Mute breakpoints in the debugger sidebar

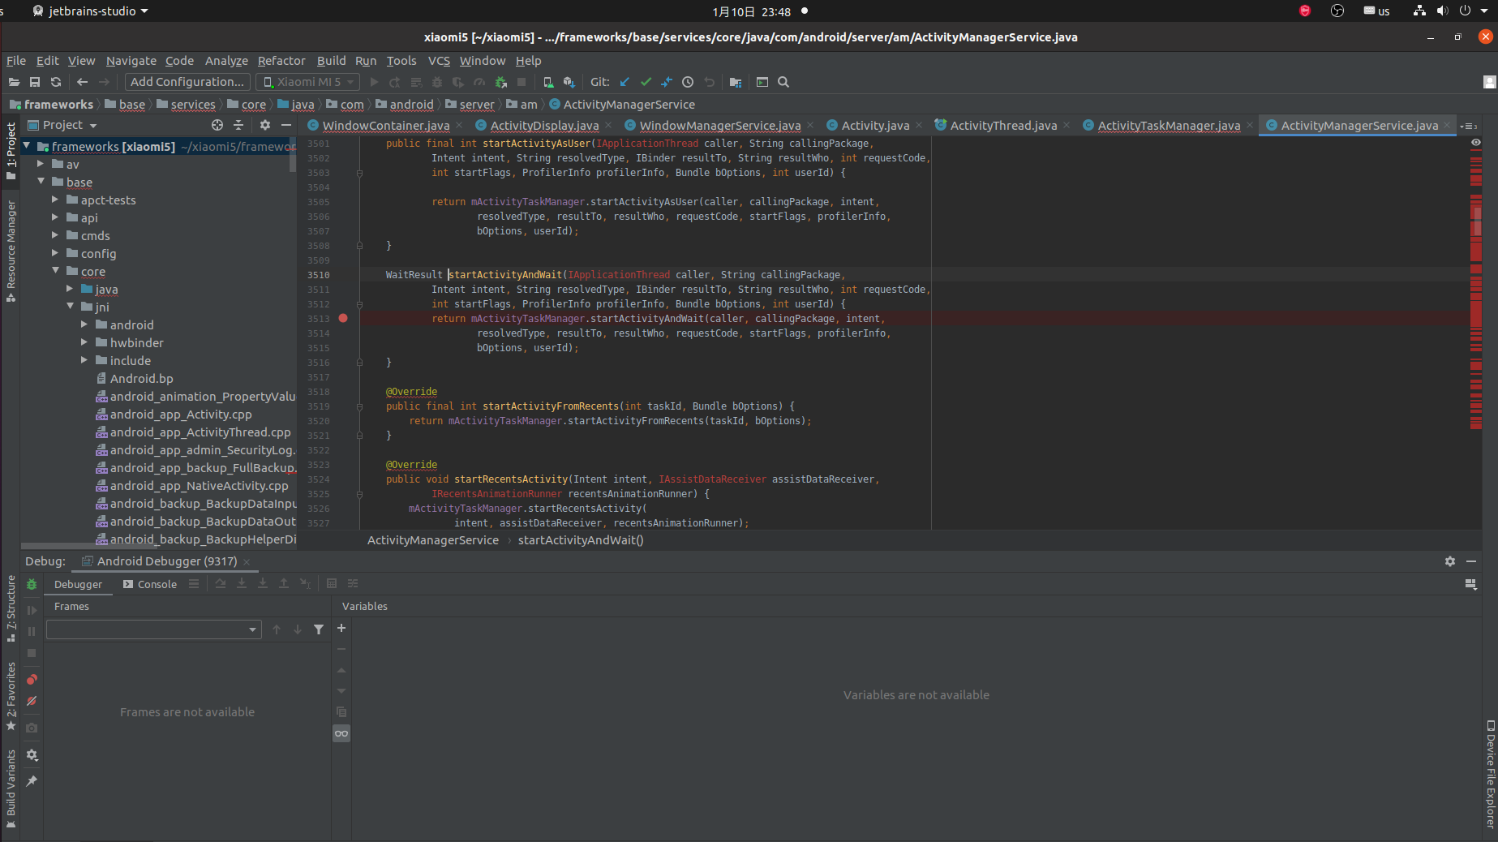point(32,701)
